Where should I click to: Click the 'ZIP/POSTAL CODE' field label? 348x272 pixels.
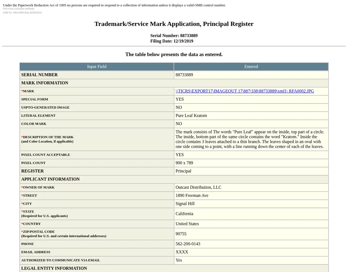point(38,232)
